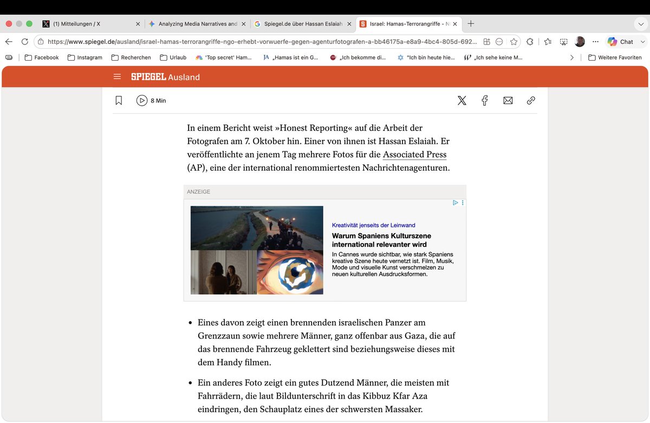This screenshot has height=423, width=650.
Task: Open the browser extensions puzzle icon
Action: click(530, 42)
